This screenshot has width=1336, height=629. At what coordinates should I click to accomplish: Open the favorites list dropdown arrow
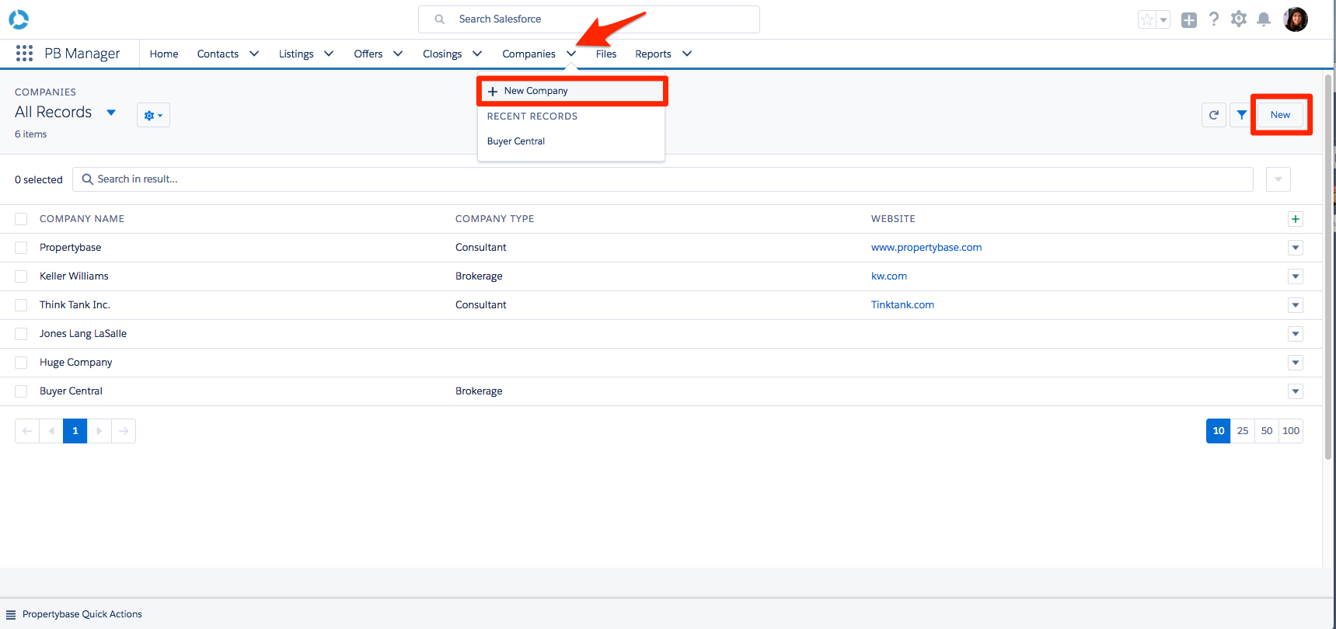click(x=1163, y=20)
